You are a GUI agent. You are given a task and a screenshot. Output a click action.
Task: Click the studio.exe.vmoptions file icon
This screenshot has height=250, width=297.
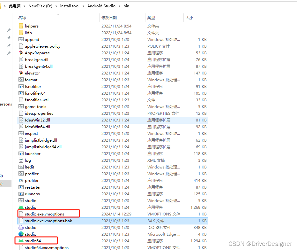tap(21, 214)
